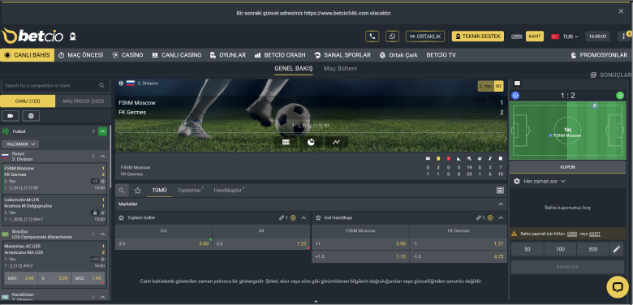Open the live chat bubble button
633x305 pixels.
pos(618,287)
